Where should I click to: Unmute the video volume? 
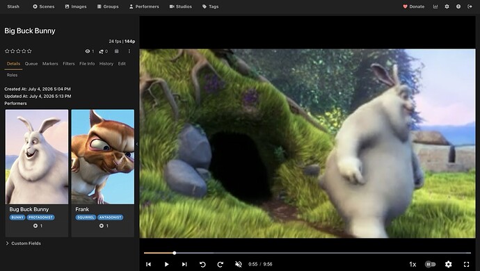[x=238, y=264]
